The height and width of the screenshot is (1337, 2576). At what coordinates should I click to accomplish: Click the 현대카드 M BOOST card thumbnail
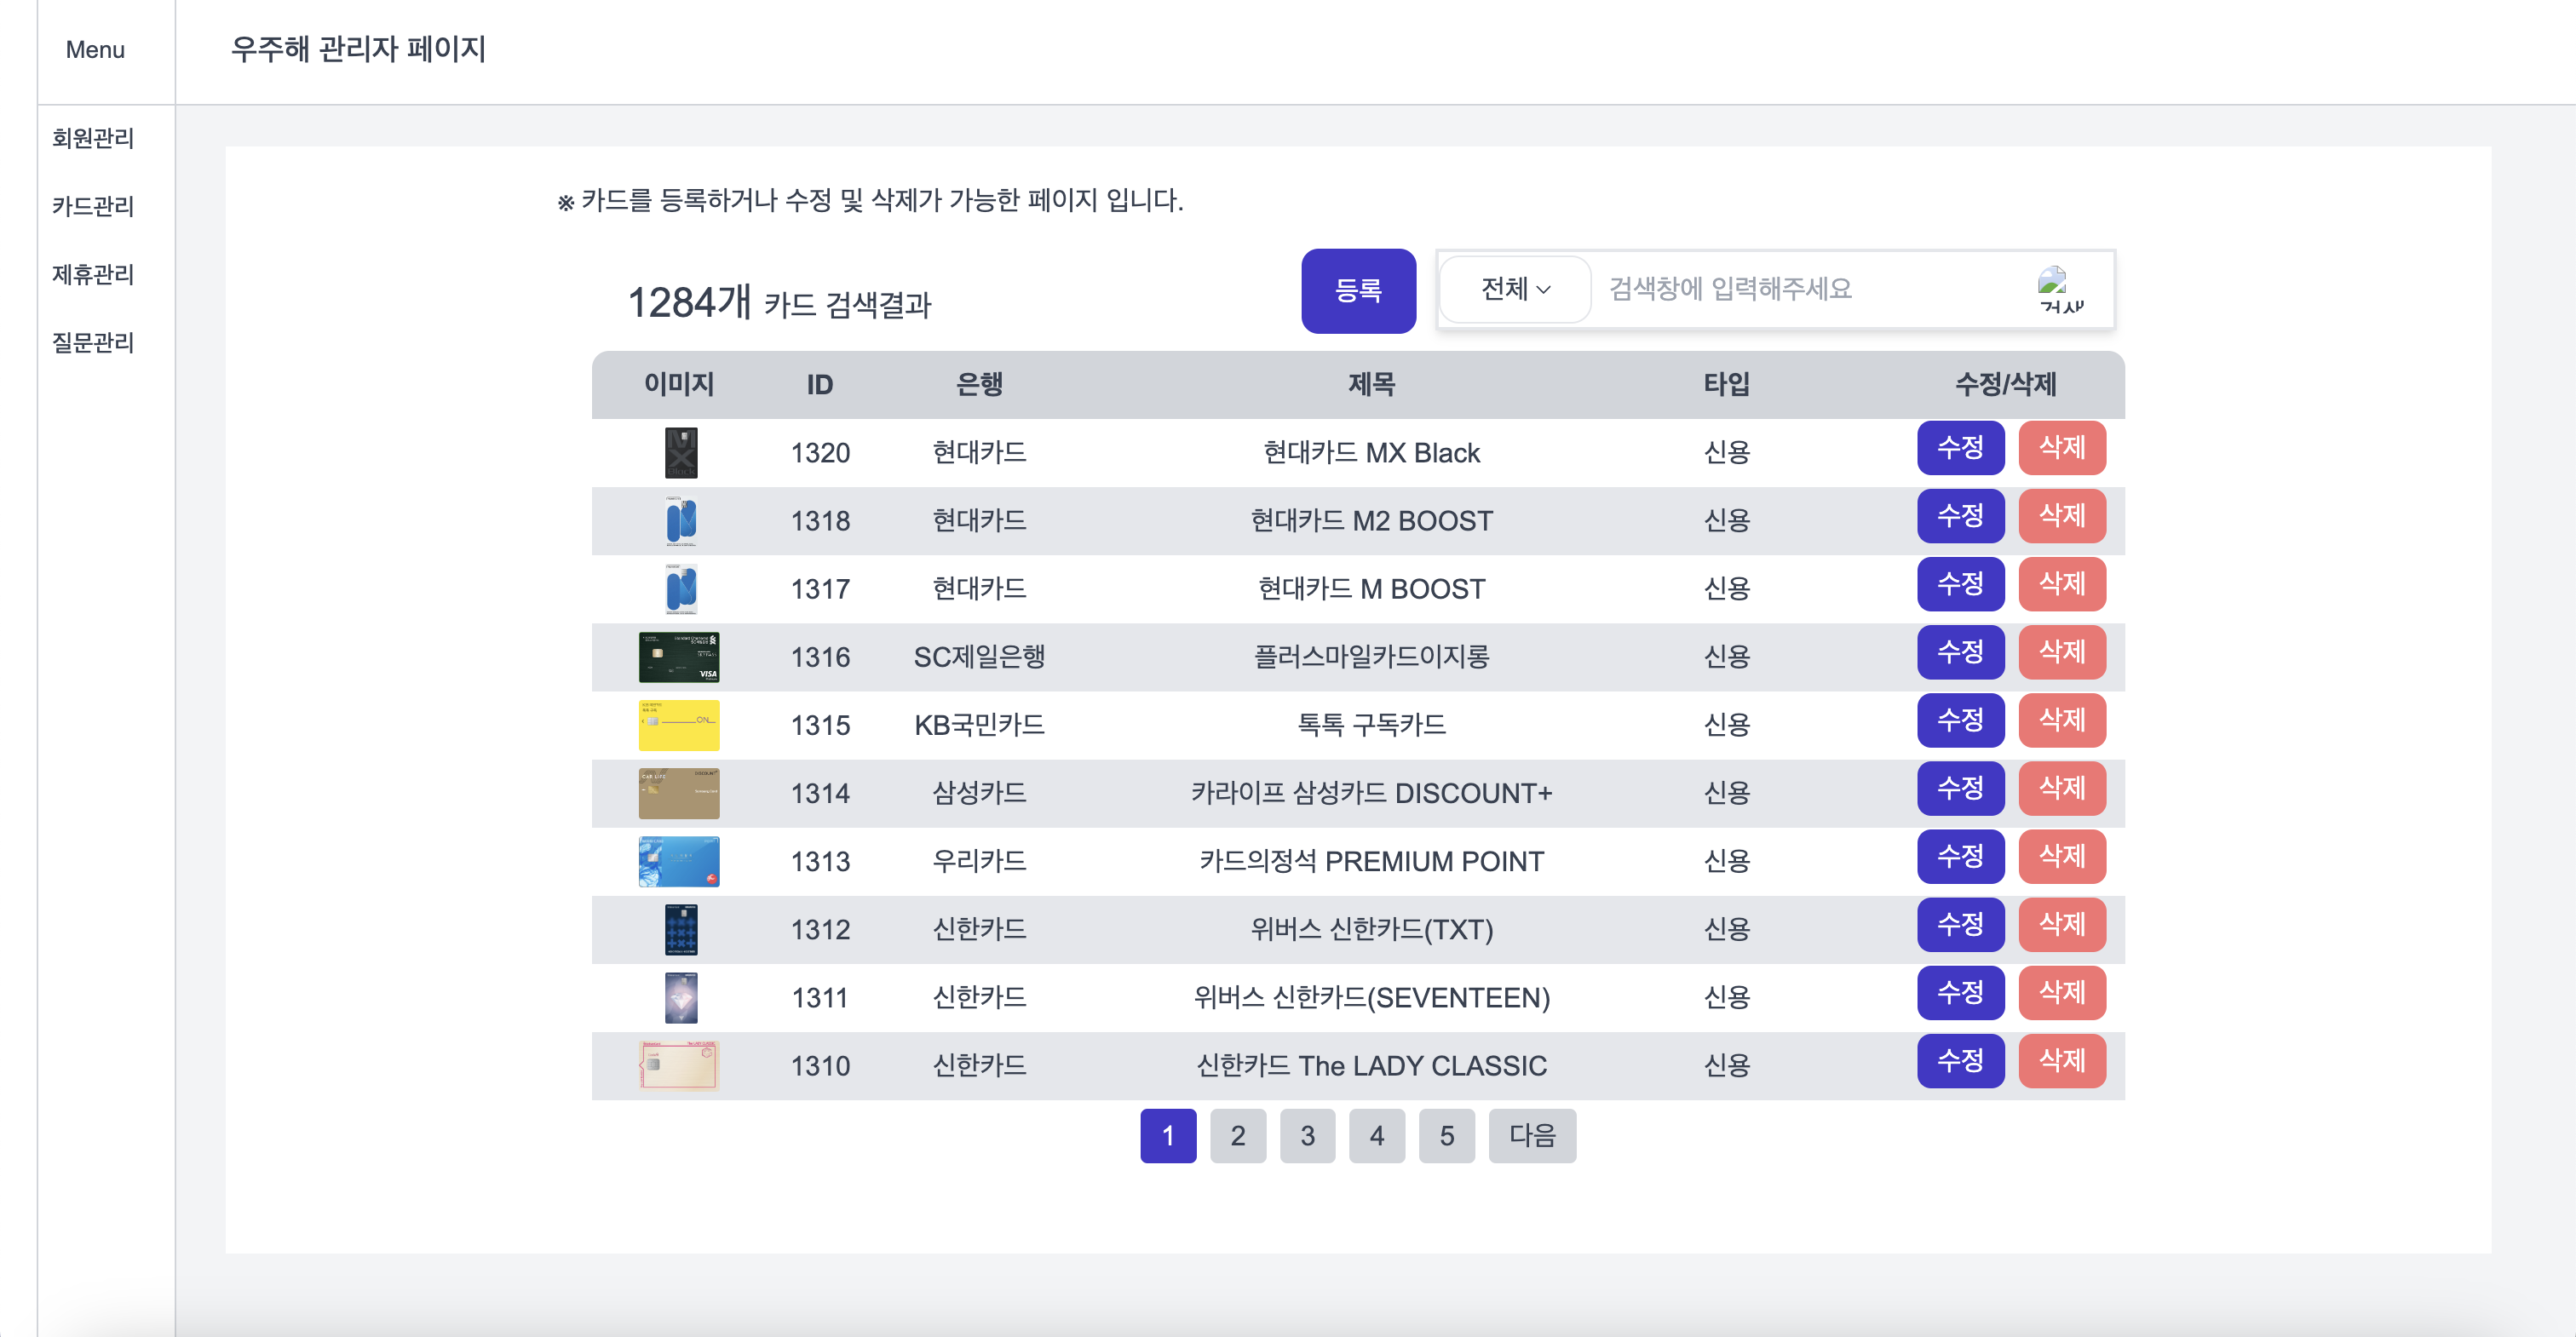681,589
